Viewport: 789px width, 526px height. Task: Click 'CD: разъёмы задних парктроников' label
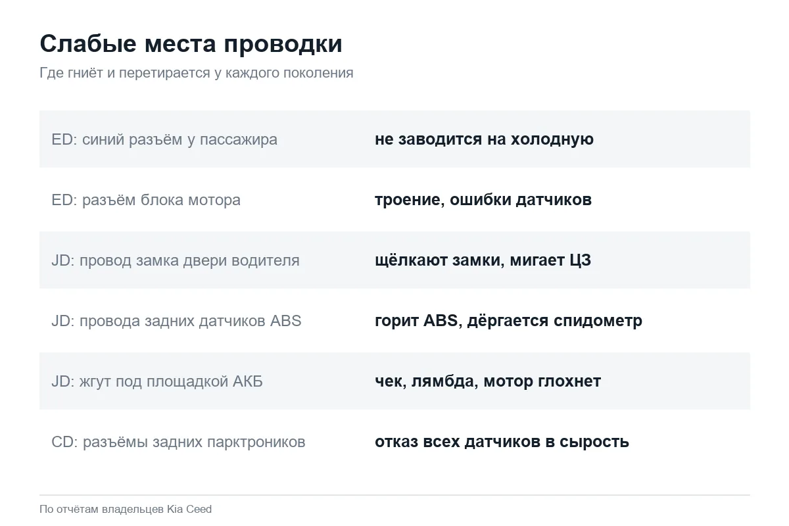tap(178, 442)
